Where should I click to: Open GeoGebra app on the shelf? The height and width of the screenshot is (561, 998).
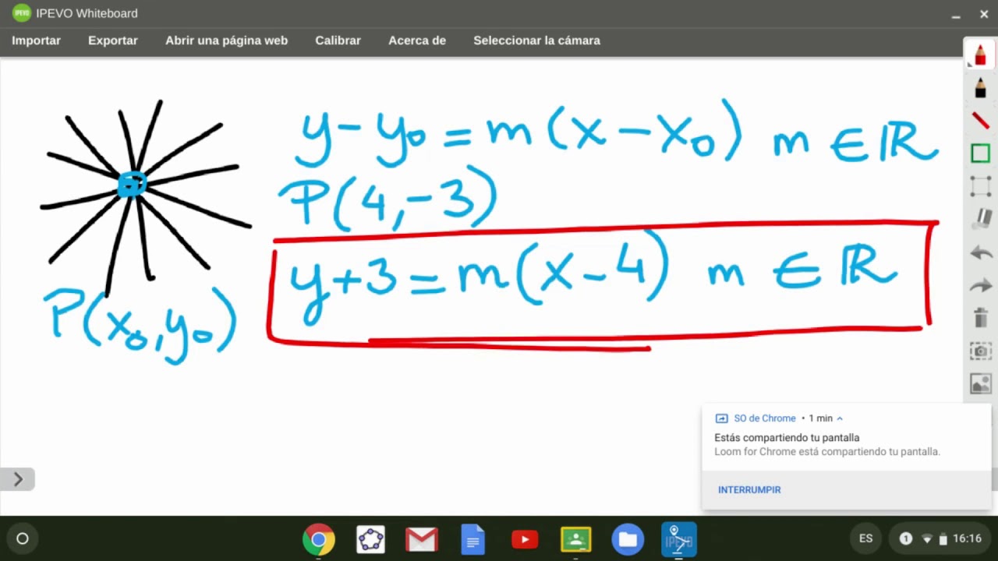click(370, 540)
